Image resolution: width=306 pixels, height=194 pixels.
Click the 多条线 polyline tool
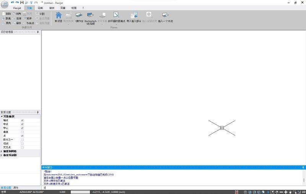click(28, 23)
